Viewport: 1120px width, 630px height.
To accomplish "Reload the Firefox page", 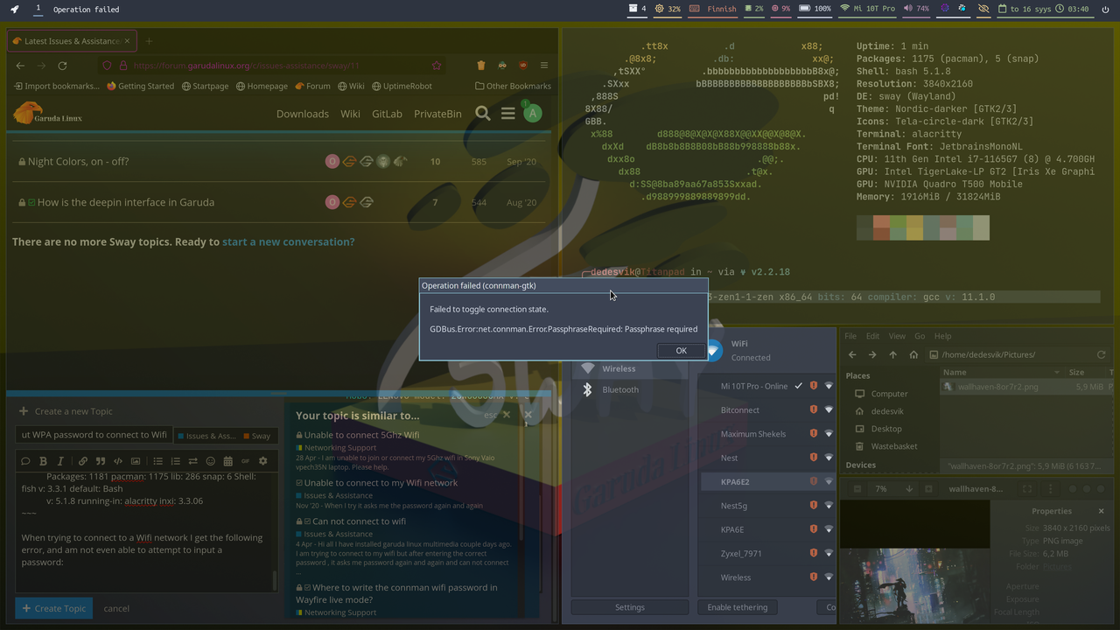I will tap(62, 66).
